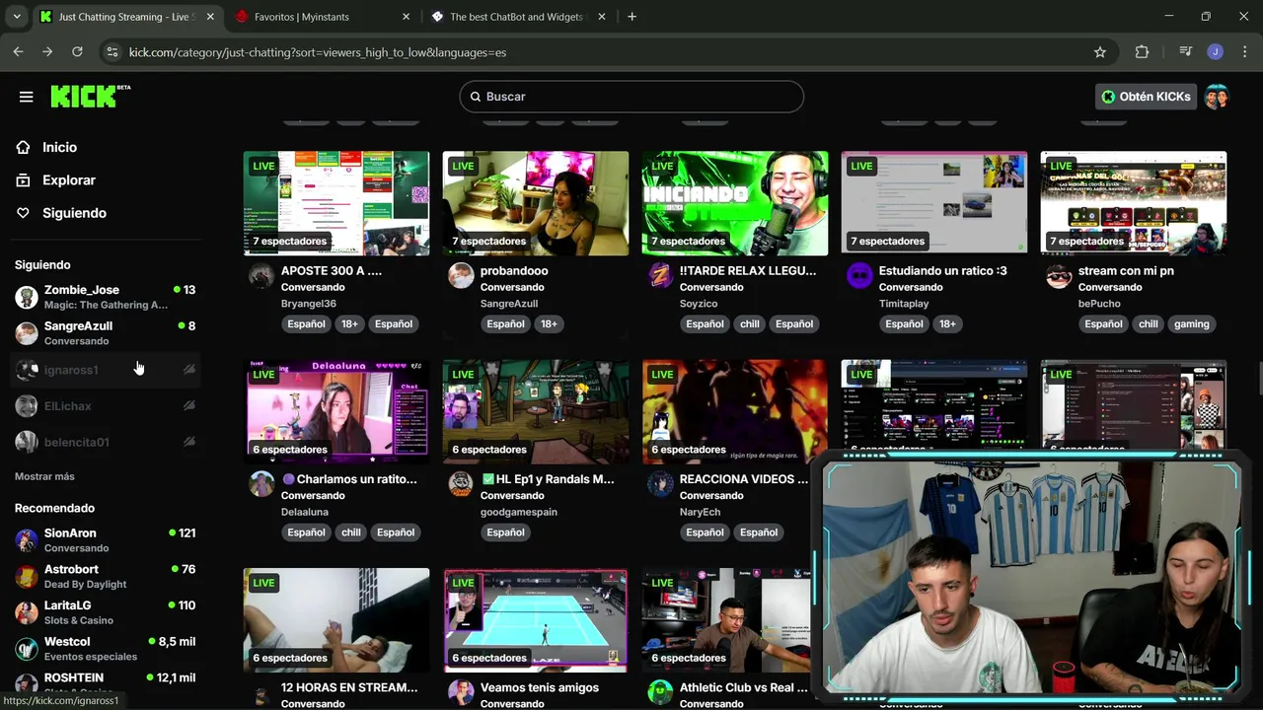The width and height of the screenshot is (1263, 710).
Task: Focus the Buscar search field
Action: 631,97
